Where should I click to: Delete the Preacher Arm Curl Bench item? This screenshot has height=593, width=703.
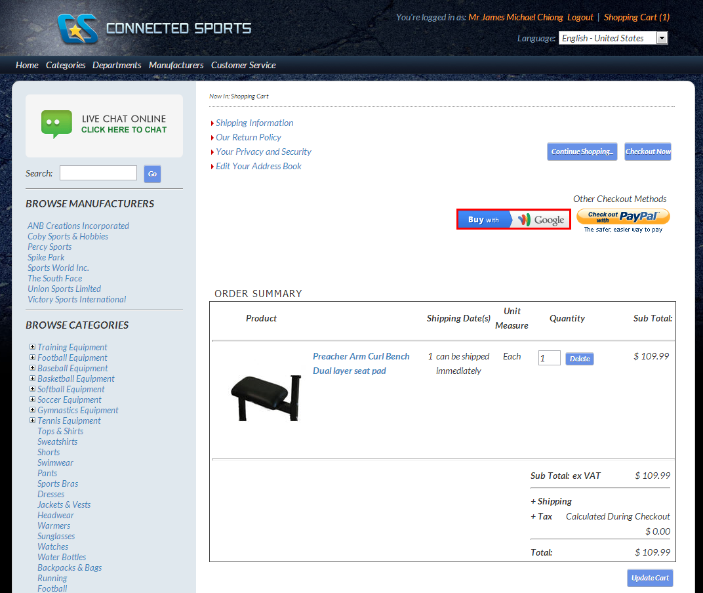coord(580,359)
